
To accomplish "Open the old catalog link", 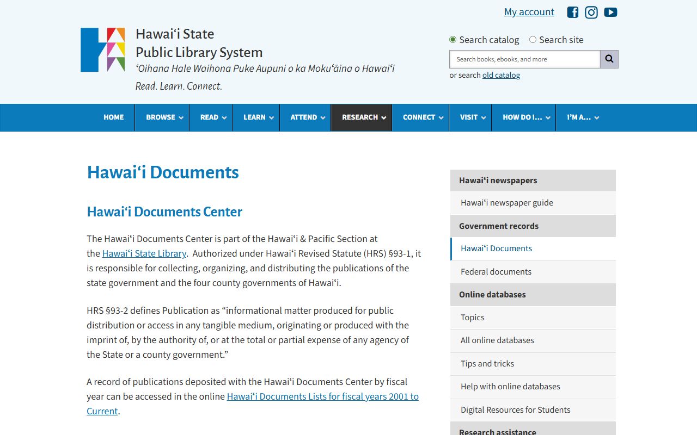I will 501,75.
